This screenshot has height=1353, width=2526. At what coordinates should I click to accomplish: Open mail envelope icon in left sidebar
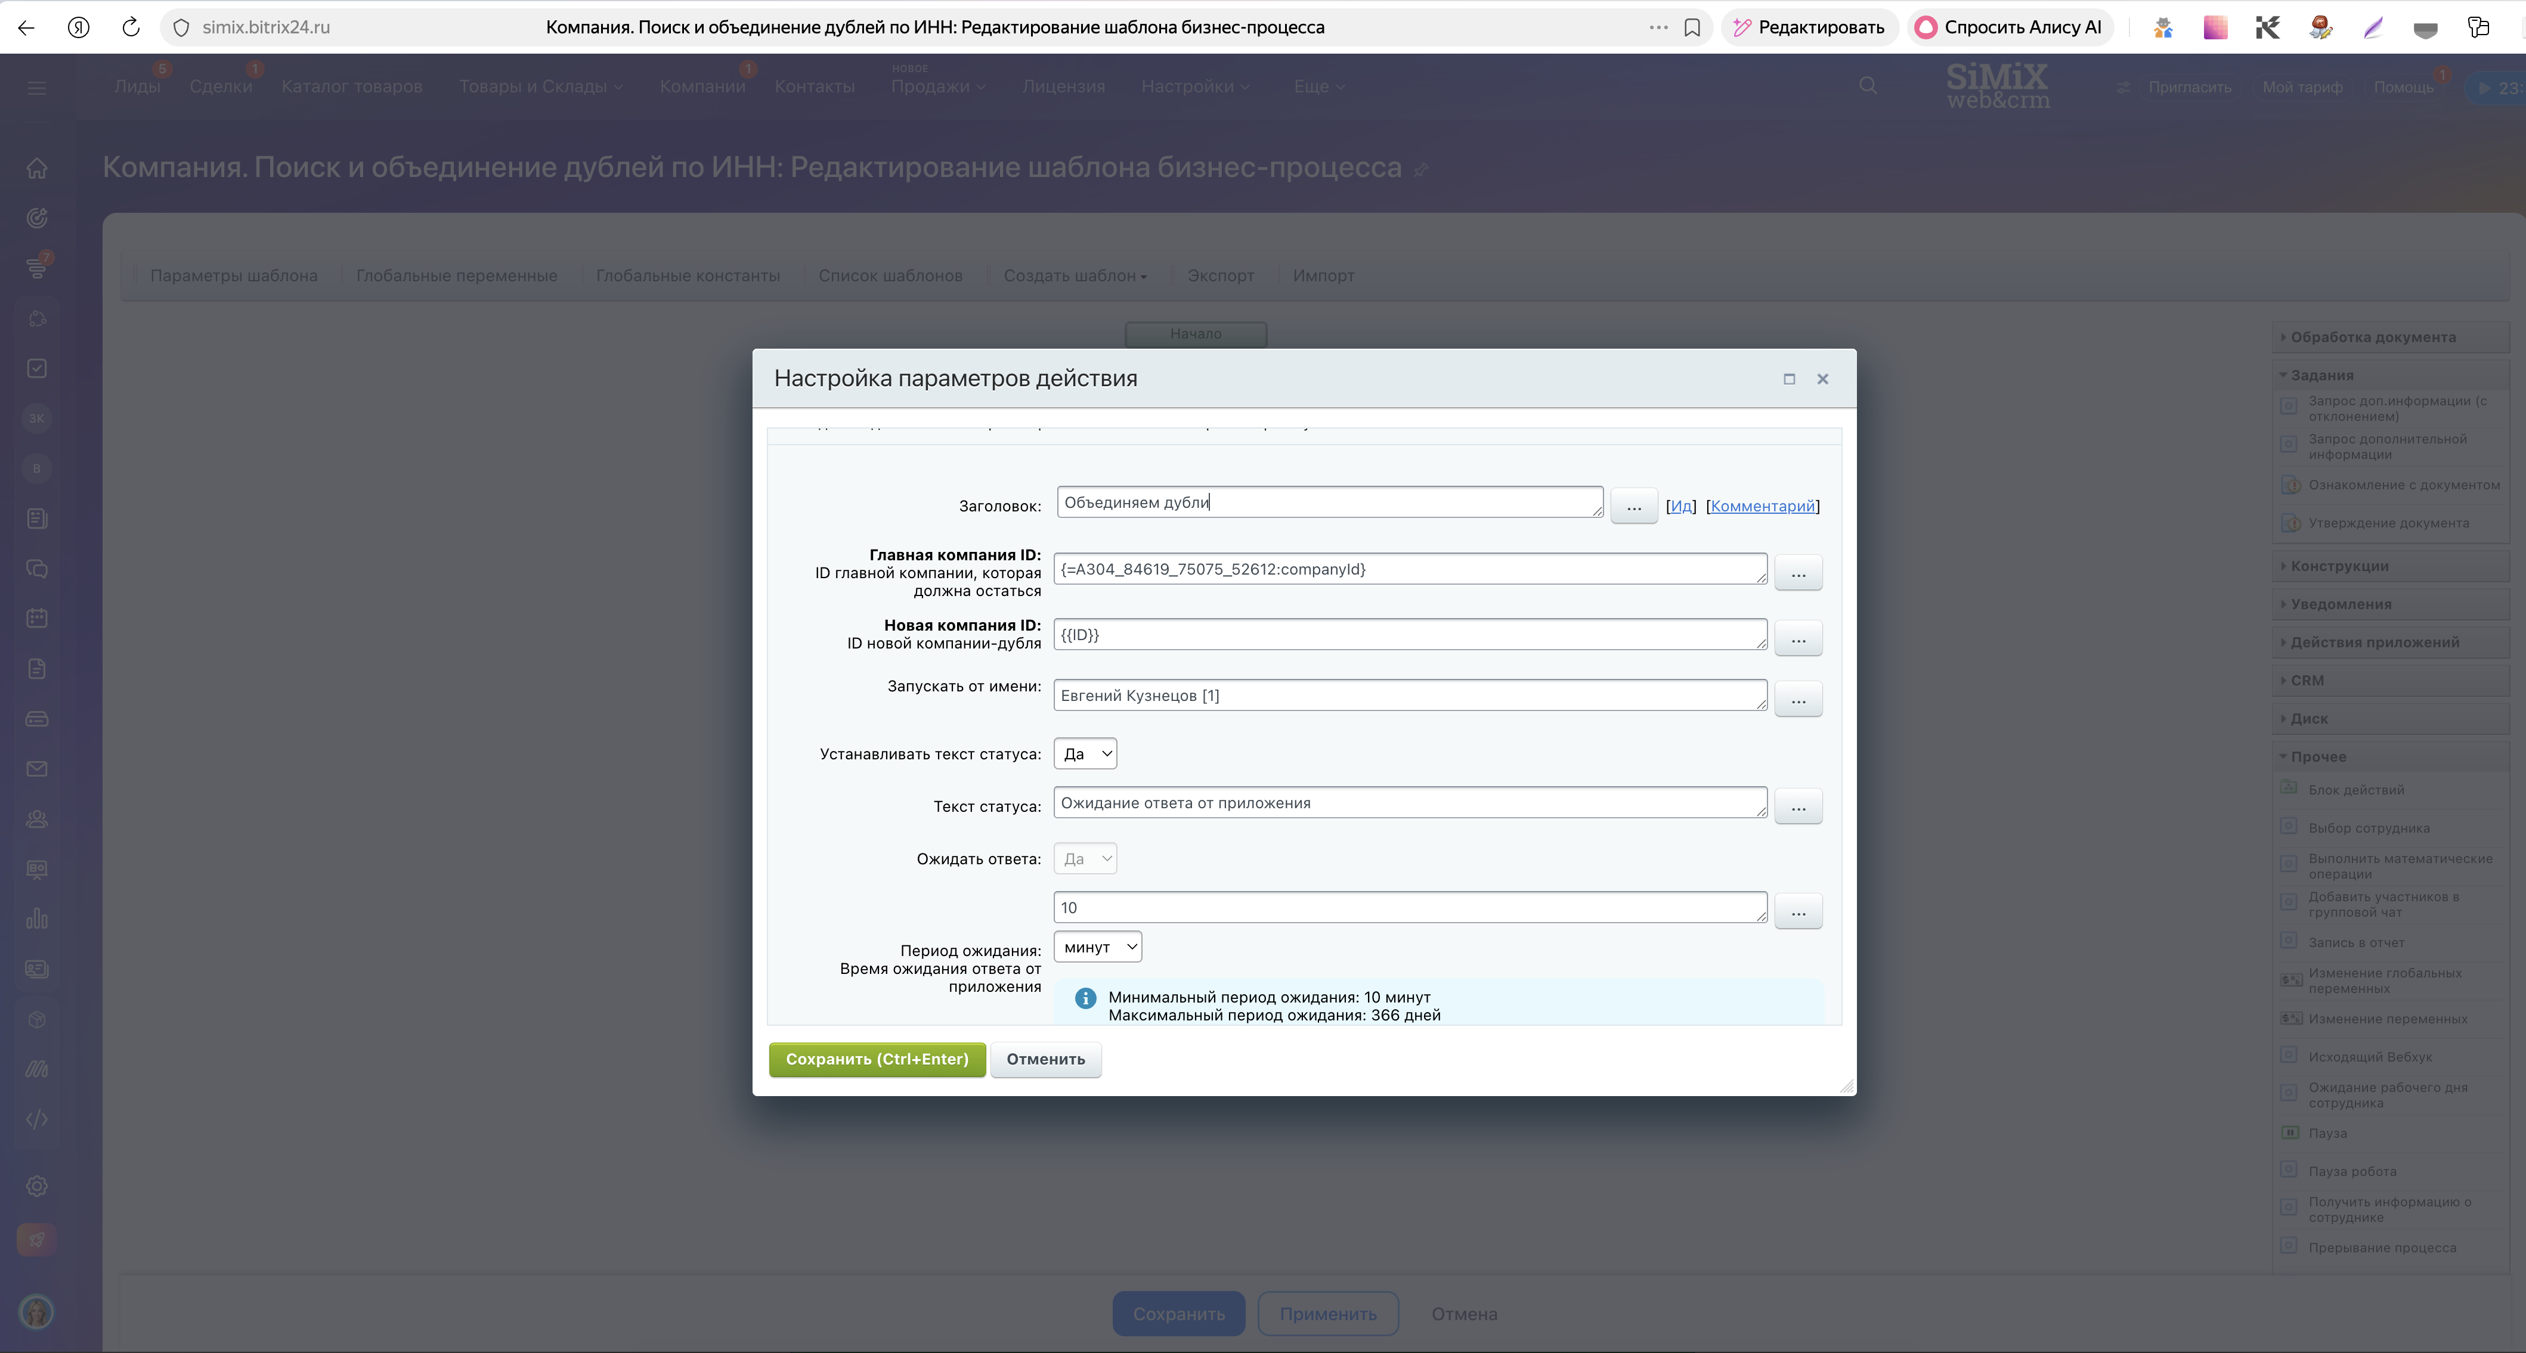[x=36, y=769]
